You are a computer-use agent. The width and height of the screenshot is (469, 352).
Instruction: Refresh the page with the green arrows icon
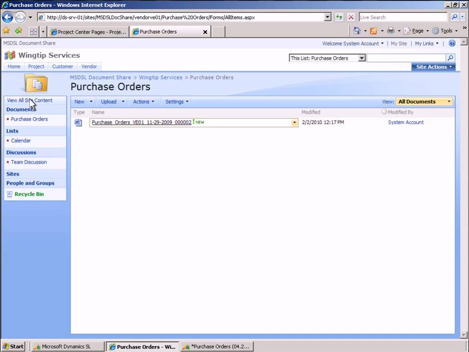pos(339,18)
